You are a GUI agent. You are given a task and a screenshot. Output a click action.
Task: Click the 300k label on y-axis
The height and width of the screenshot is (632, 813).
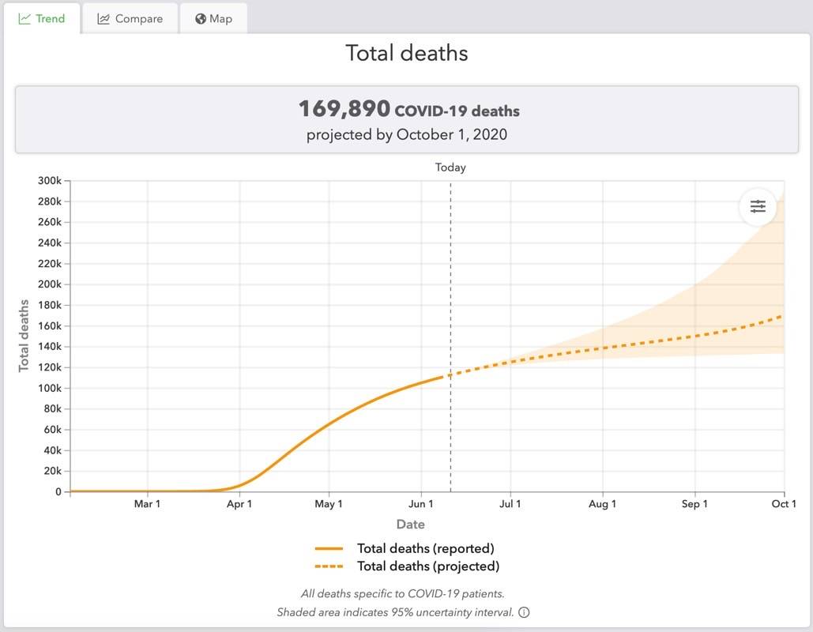click(49, 181)
